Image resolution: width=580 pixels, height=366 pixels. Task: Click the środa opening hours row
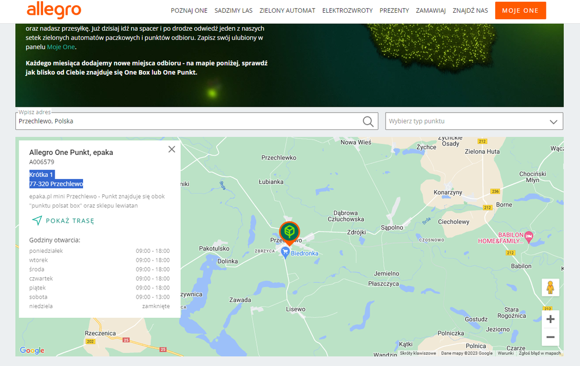99,269
